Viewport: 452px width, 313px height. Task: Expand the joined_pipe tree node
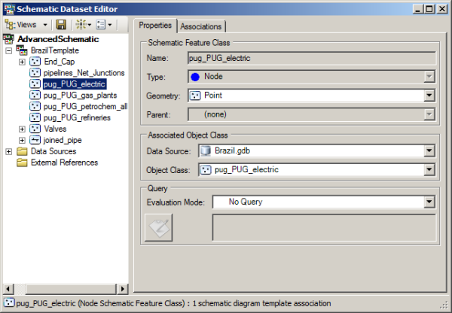[22, 140]
